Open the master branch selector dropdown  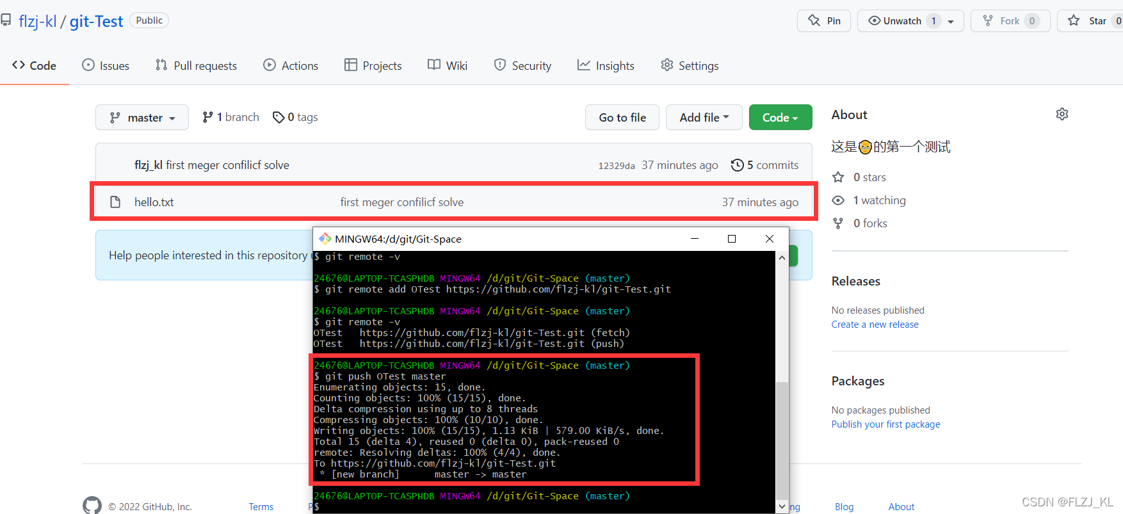(x=142, y=117)
